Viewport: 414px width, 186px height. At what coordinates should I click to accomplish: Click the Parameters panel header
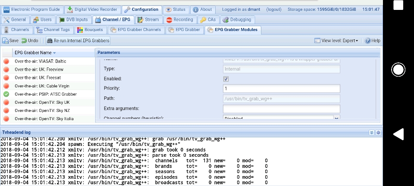pos(238,53)
